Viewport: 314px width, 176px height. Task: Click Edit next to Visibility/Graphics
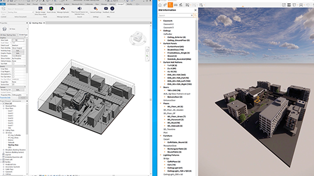tap(18, 51)
